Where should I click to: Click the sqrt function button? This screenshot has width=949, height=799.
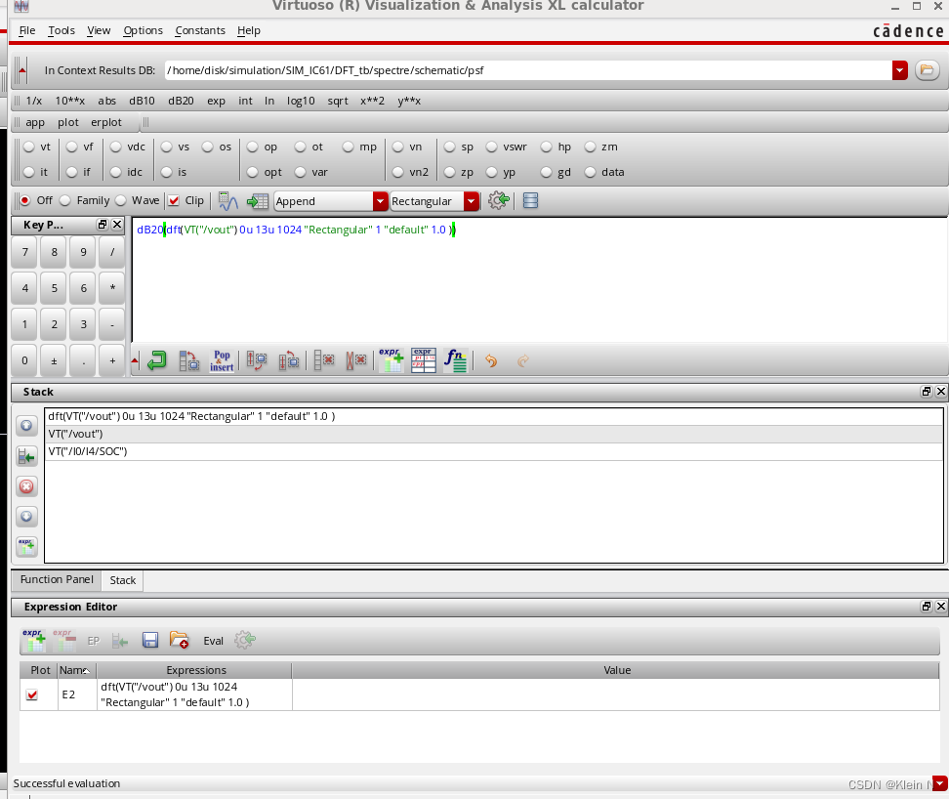coord(338,101)
